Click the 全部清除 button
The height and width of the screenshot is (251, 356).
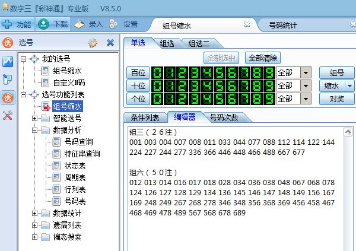263,58
